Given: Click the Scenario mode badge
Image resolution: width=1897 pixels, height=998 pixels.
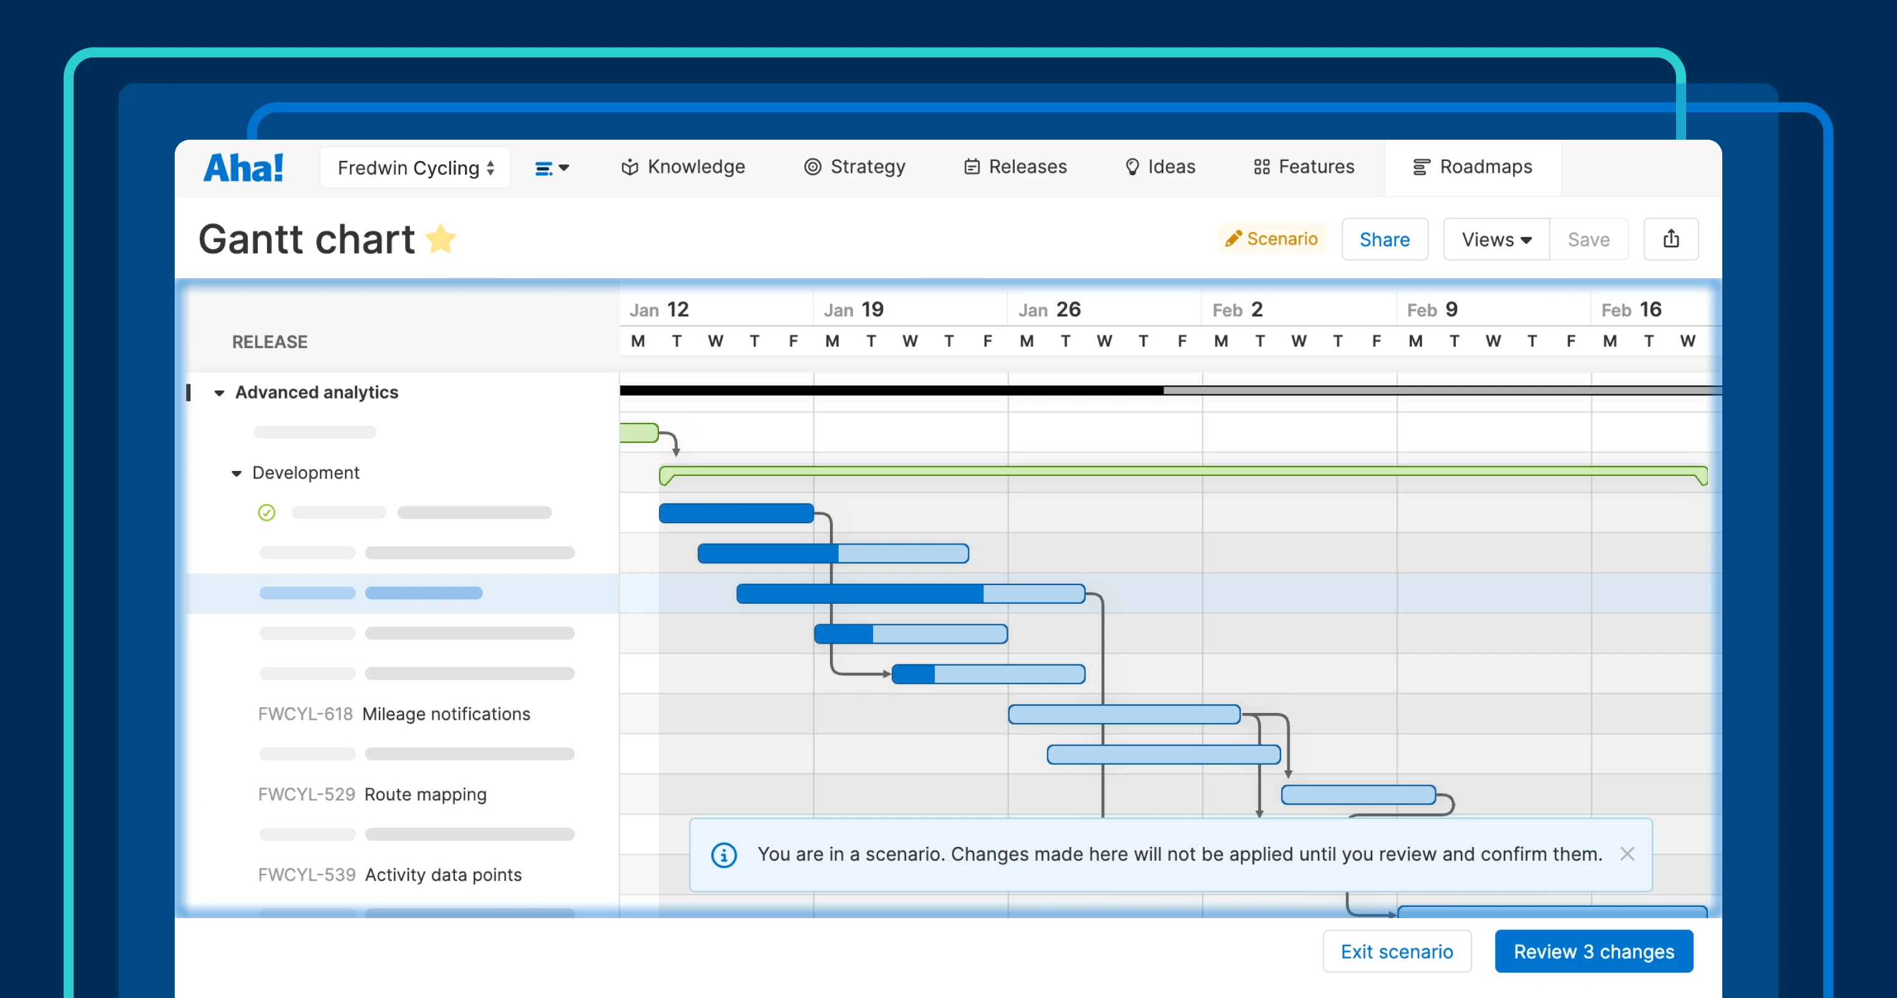Looking at the screenshot, I should coord(1272,238).
